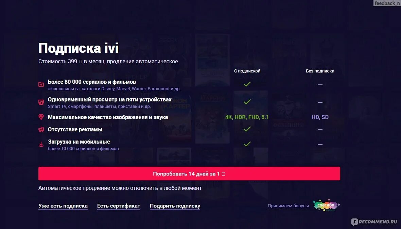Screen dimensions: 401x229
Task: Expand the 'более 10 000 сериалов' list
Action: pos(84,148)
